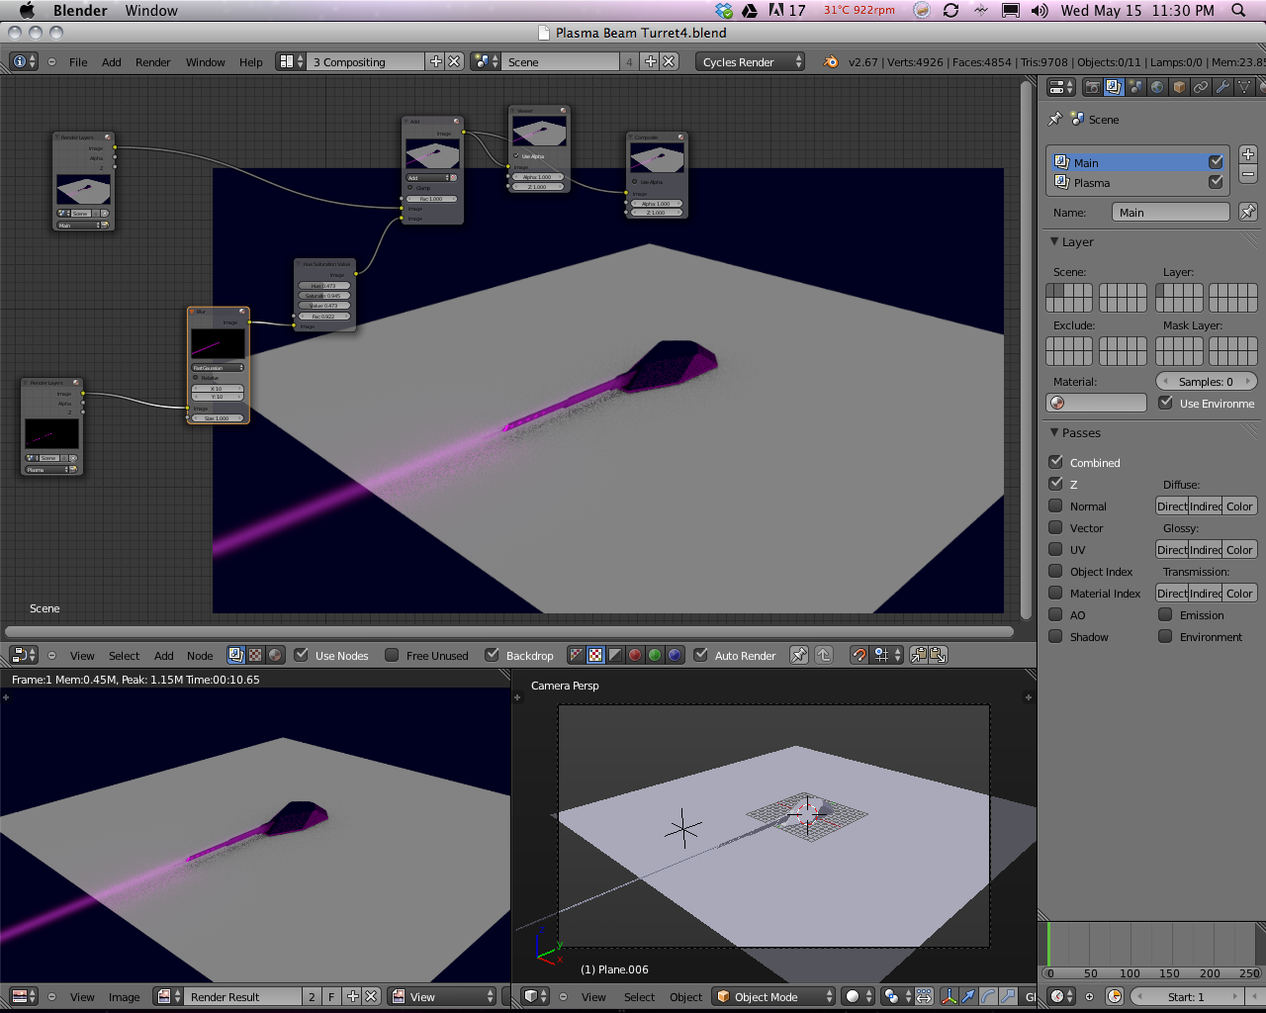Viewport: 1266px width, 1013px height.
Task: Toggle the Backdrop checkbox
Action: coord(492,655)
